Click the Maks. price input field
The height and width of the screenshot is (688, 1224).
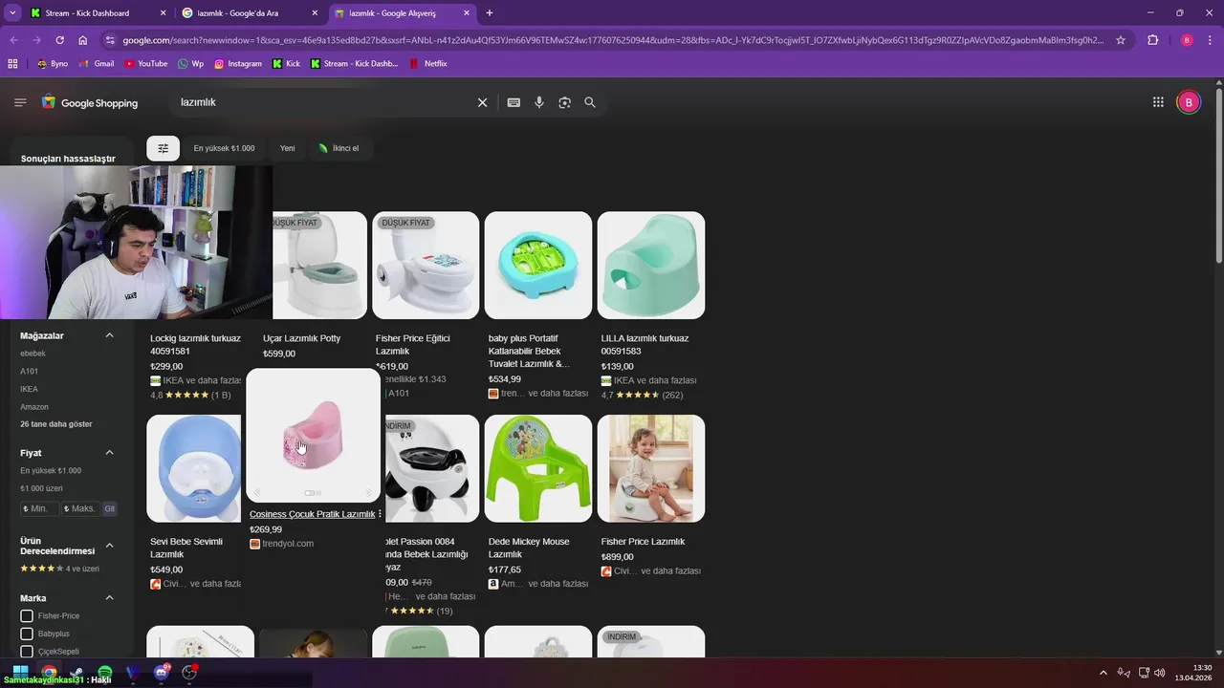[x=80, y=508]
